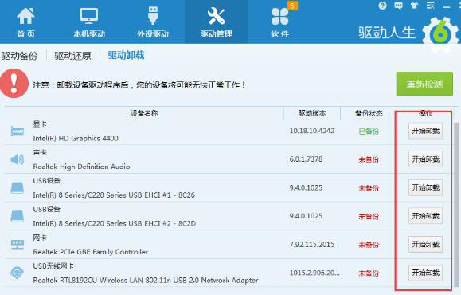This screenshot has width=461, height=295.
Task: Click the green 已备份 status
Action: pyautogui.click(x=369, y=132)
